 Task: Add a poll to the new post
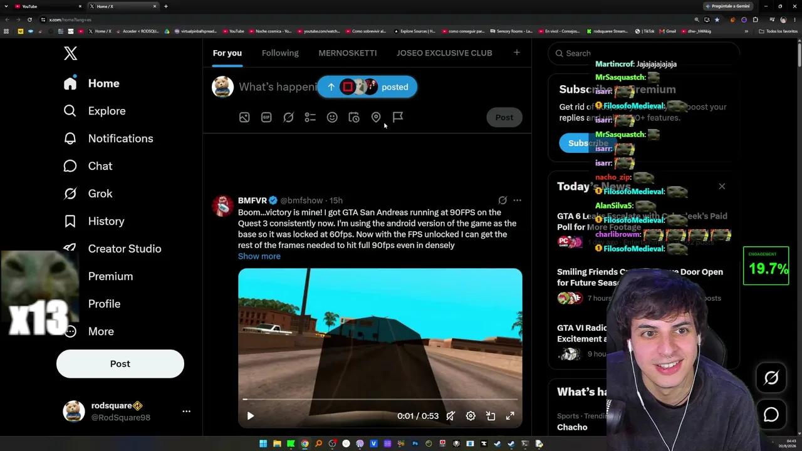pyautogui.click(x=310, y=117)
